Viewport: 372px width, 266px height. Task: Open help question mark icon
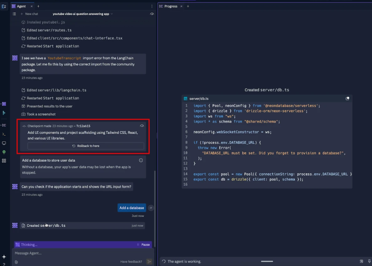(x=4, y=265)
